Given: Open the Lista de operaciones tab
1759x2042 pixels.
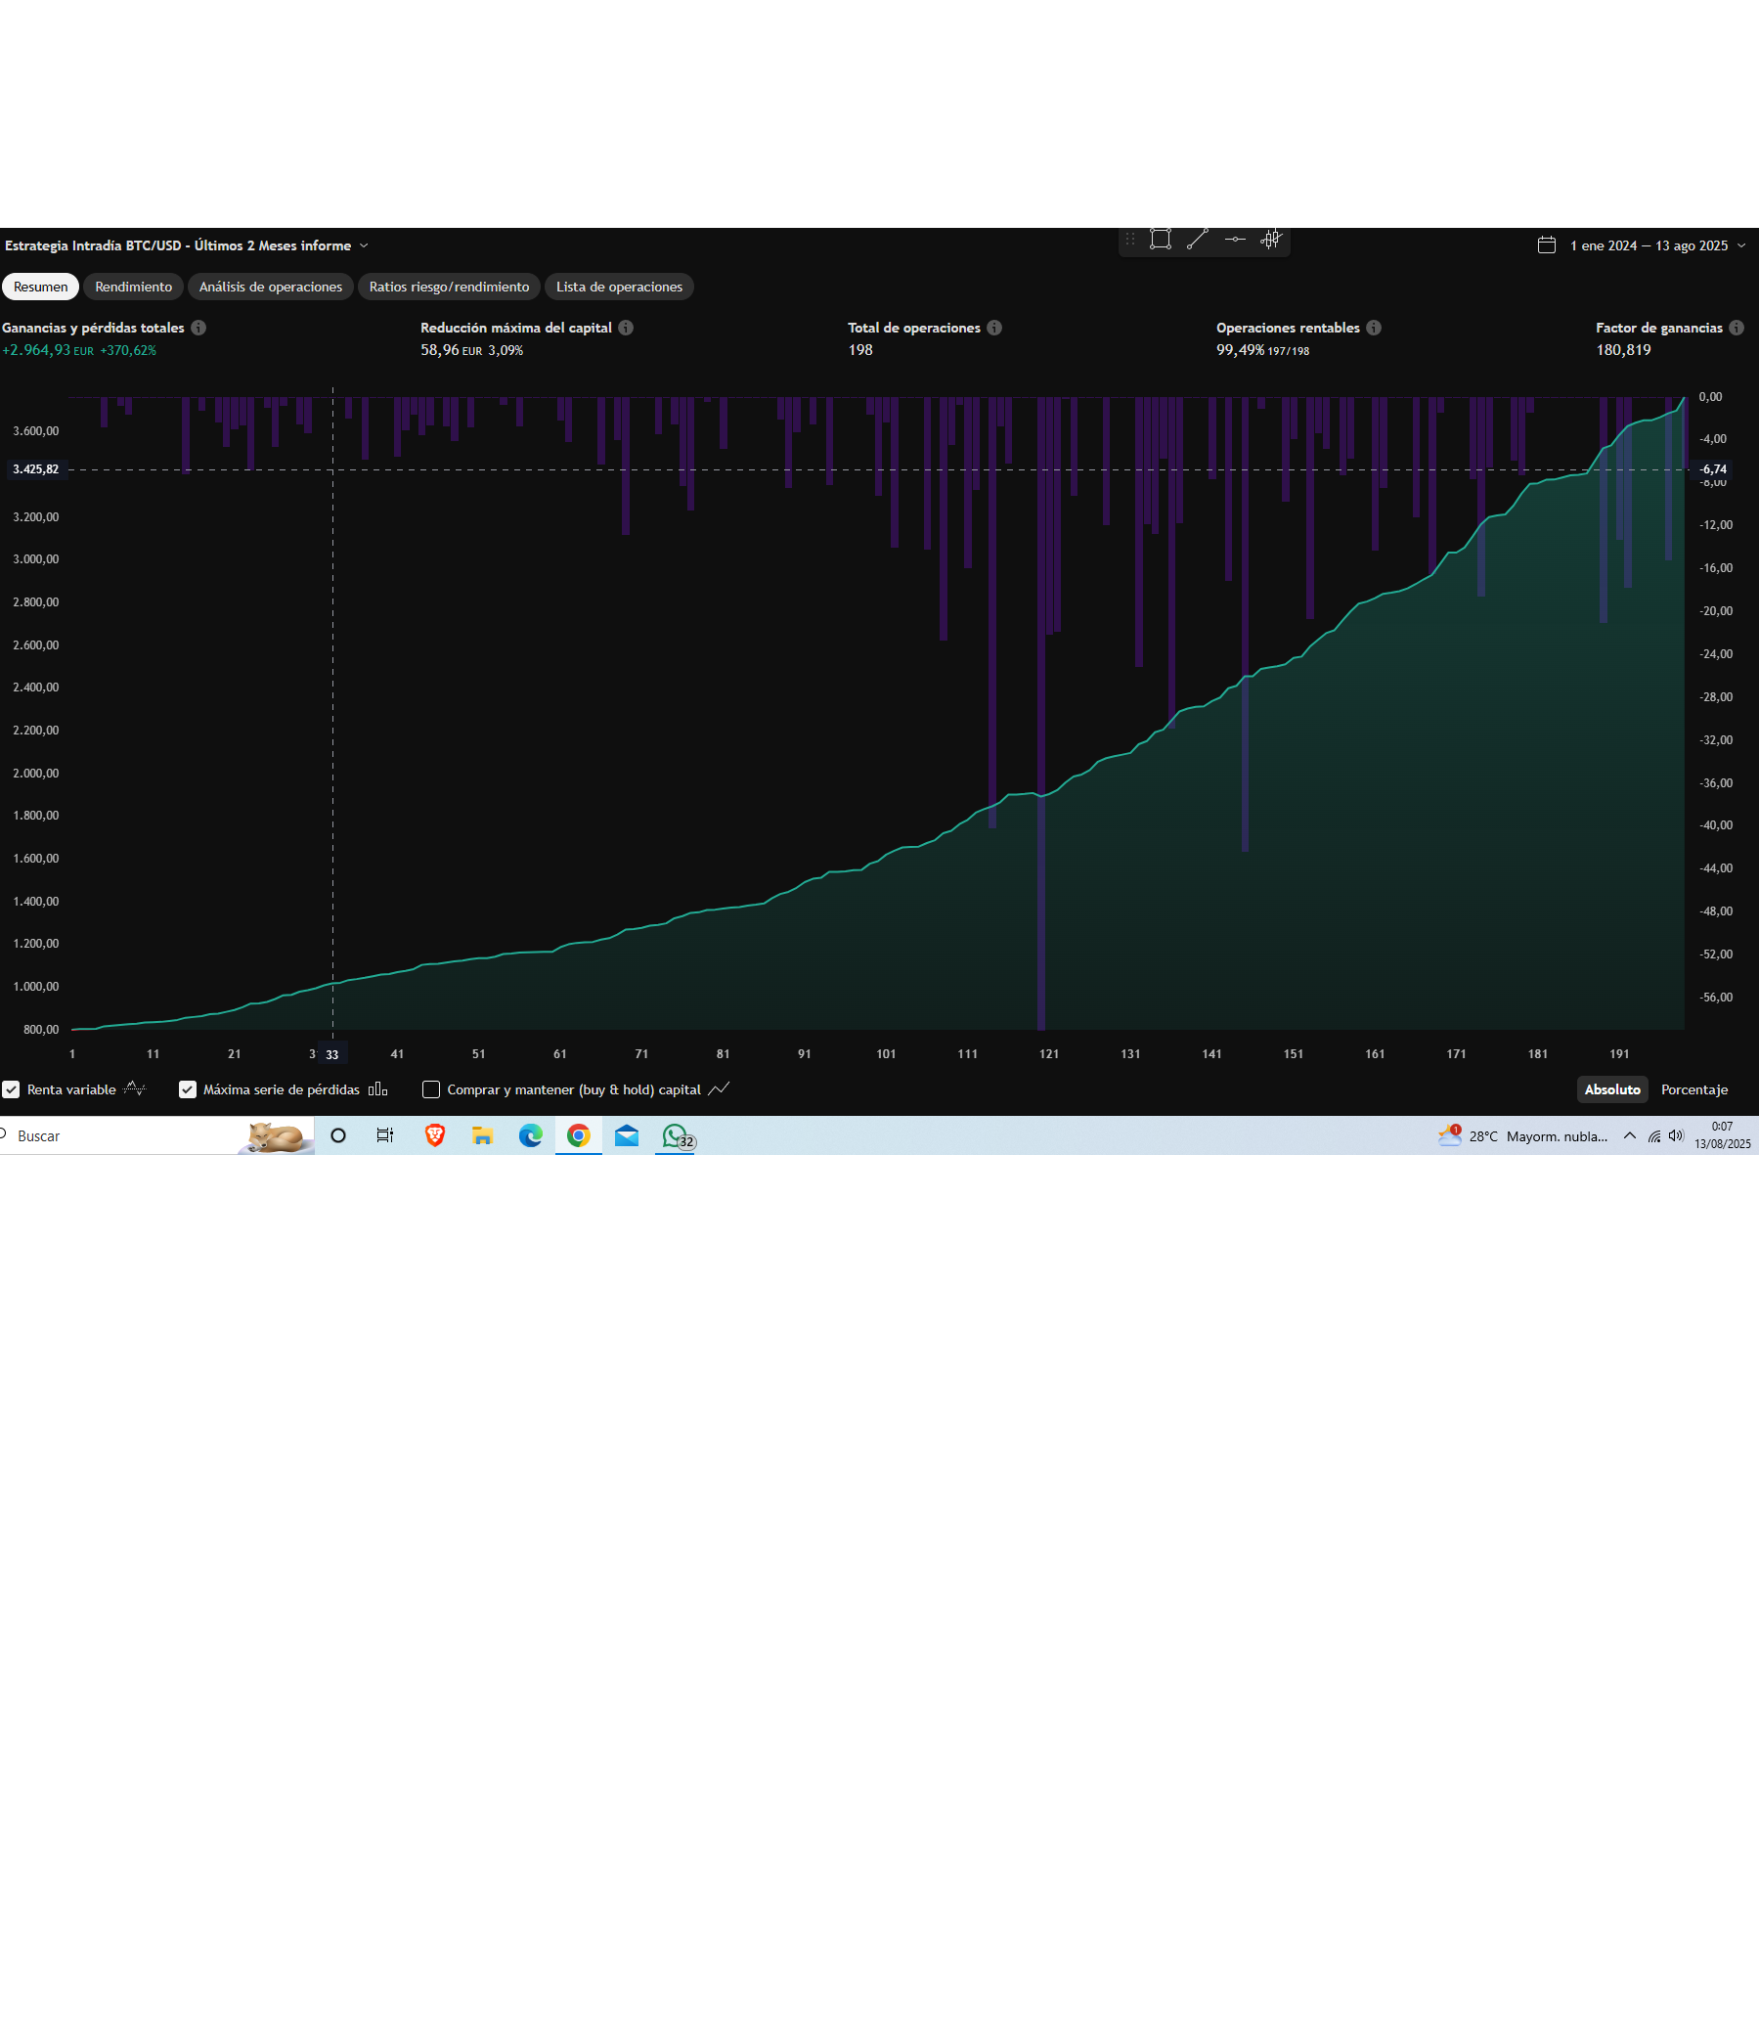Looking at the screenshot, I should 619,287.
